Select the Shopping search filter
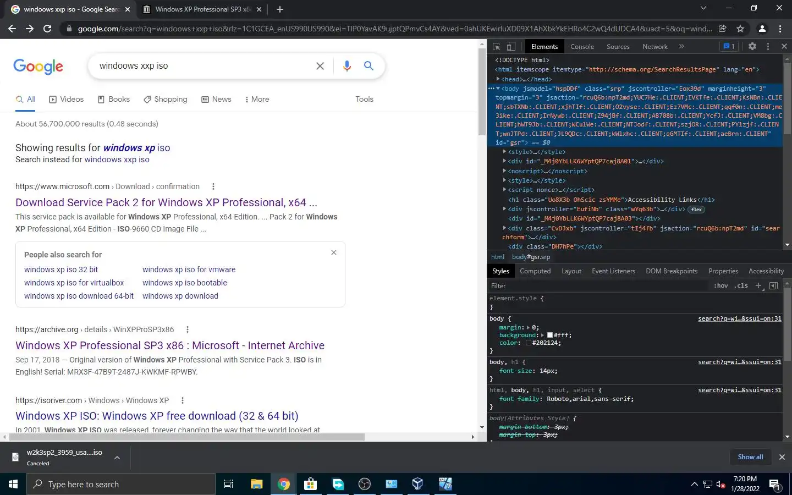 166,99
